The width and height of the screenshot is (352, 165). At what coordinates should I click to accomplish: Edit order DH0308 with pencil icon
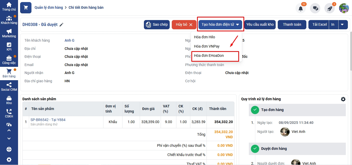click(61, 25)
